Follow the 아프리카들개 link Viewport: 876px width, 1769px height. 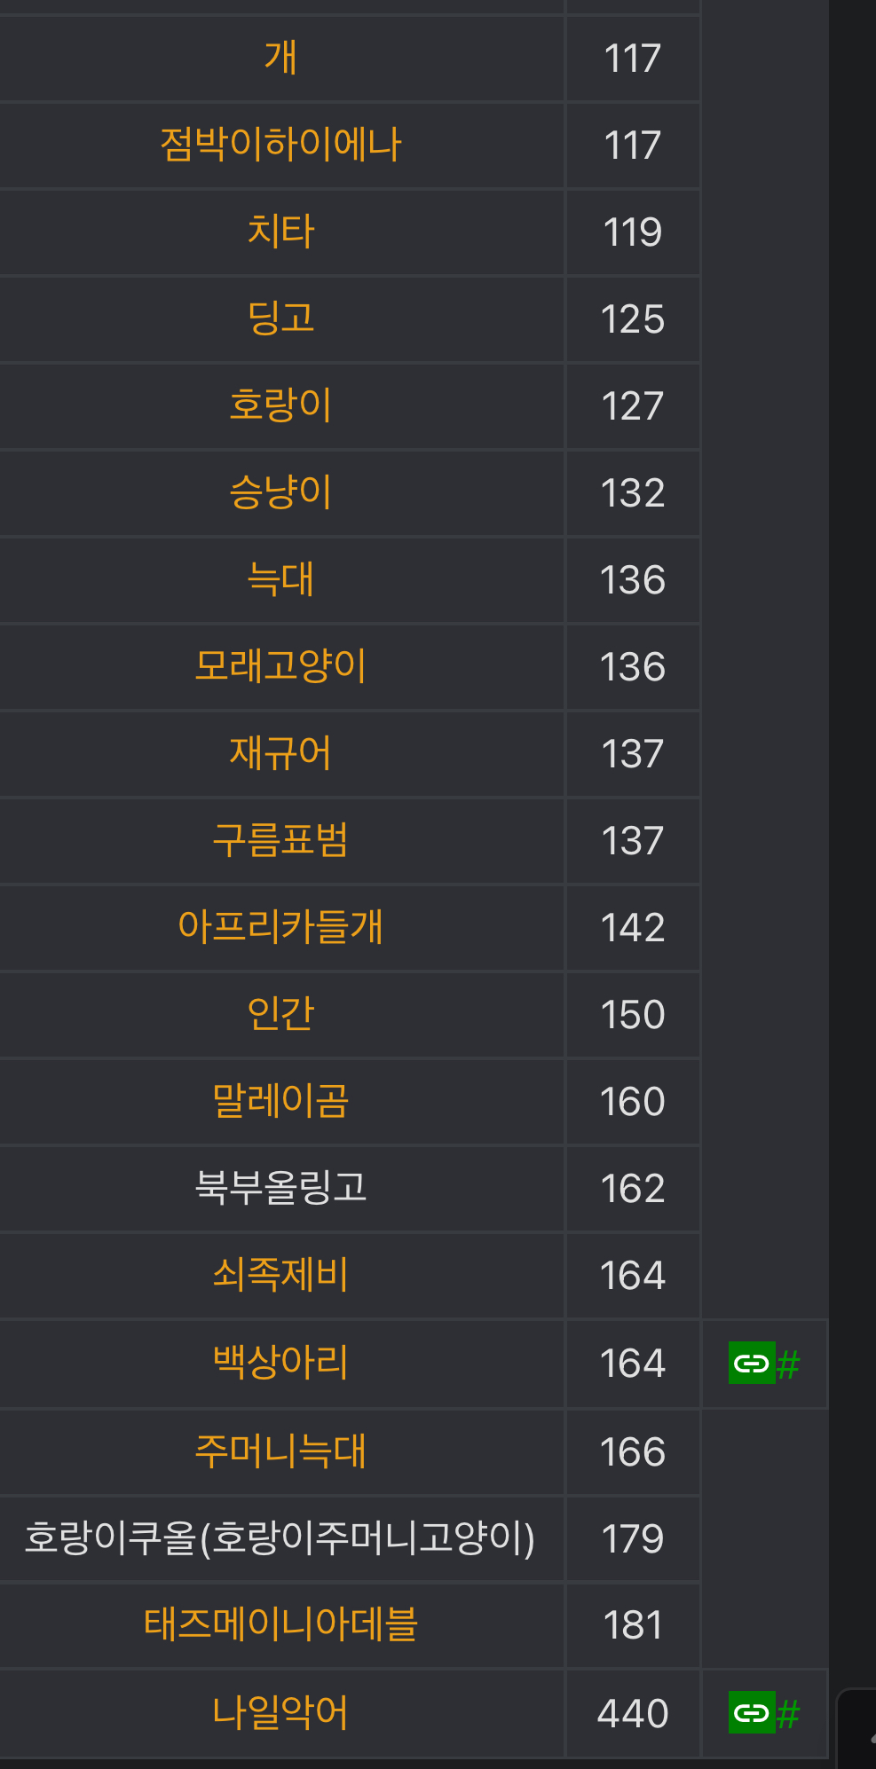tap(280, 927)
